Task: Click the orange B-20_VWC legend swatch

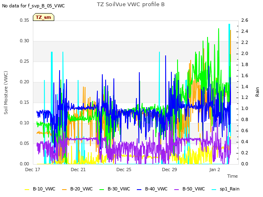Action: (x=65, y=190)
